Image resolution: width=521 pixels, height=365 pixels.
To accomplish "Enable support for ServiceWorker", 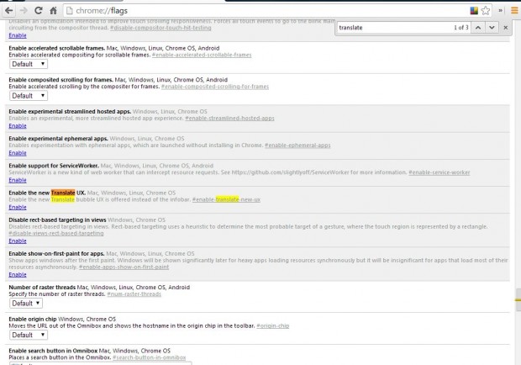I will [x=18, y=180].
